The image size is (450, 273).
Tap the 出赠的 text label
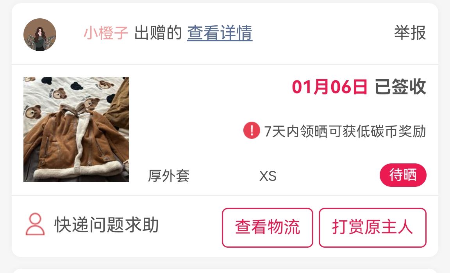[x=158, y=33]
